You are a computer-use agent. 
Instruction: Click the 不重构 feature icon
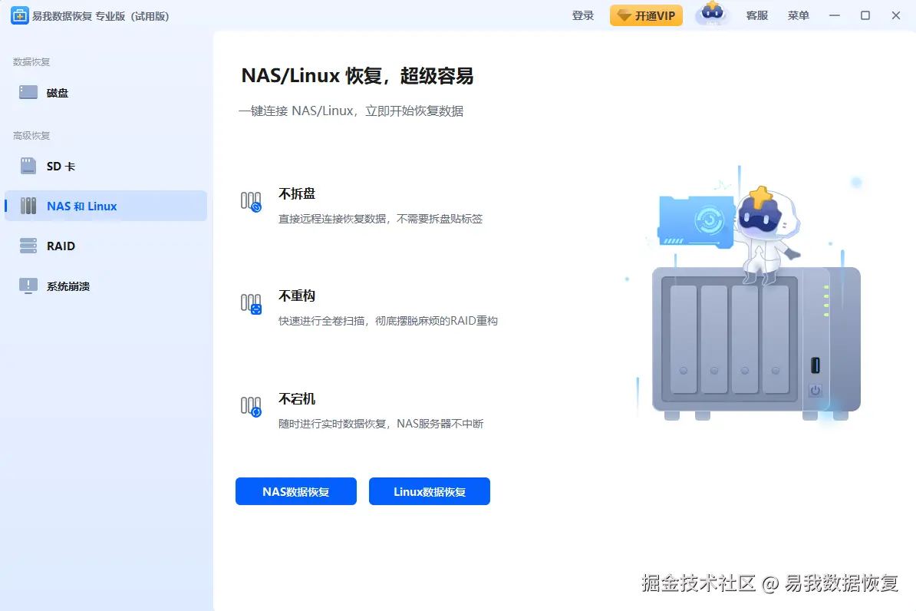[251, 304]
